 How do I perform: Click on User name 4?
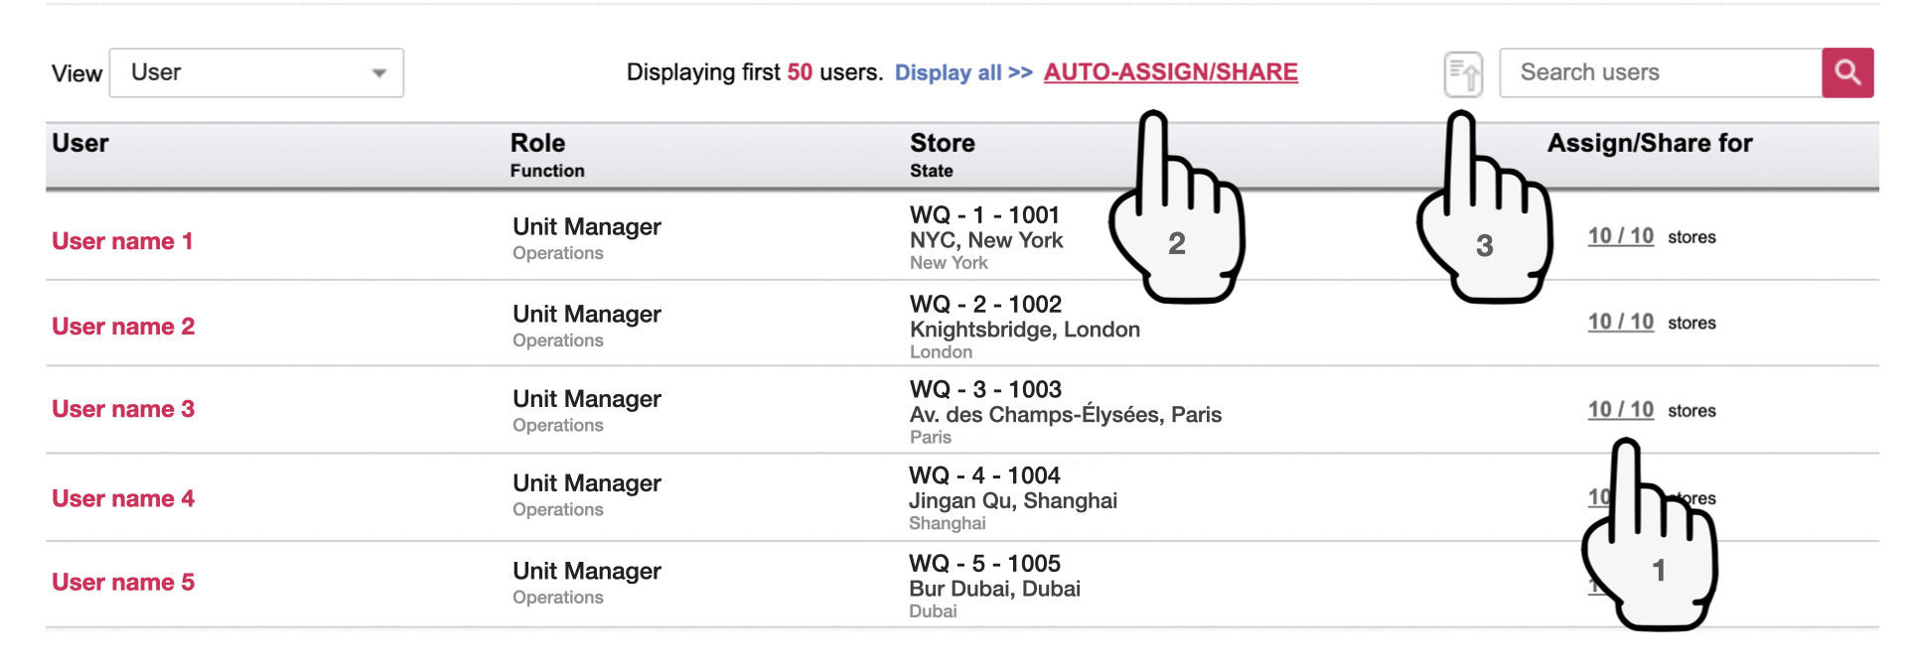123,498
